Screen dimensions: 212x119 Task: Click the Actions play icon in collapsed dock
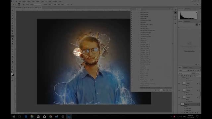pos(176,13)
